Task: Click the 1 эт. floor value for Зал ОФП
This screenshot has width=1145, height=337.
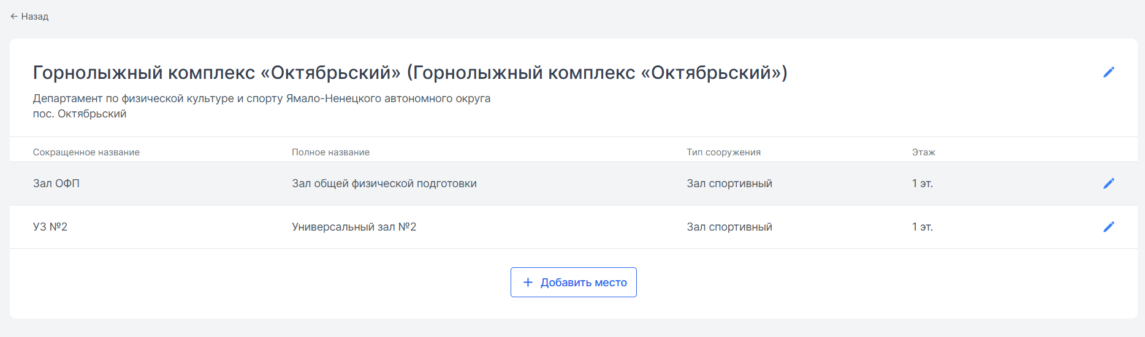Action: 922,183
